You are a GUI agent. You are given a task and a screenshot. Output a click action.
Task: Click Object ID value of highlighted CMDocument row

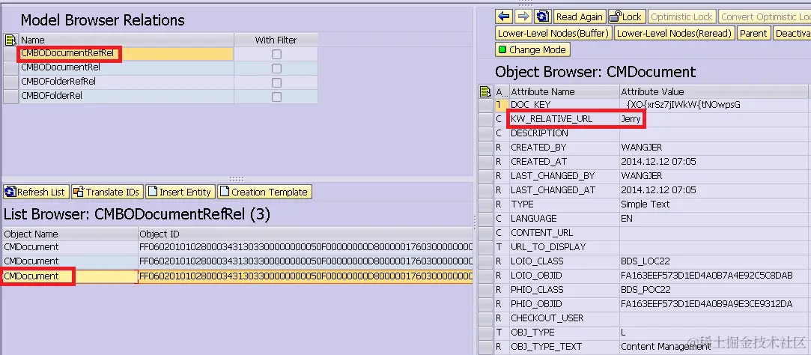point(306,276)
